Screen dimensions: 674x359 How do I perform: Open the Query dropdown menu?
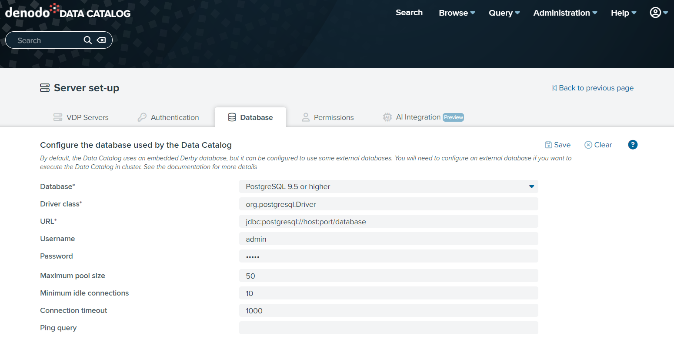click(504, 13)
